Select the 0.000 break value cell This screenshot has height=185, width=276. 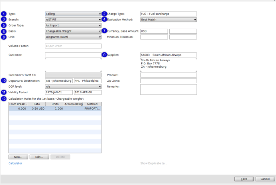(18, 109)
